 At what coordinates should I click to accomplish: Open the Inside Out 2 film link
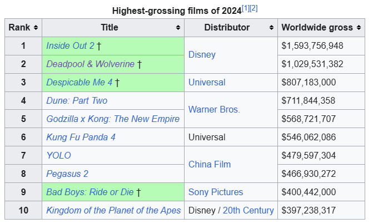click(x=70, y=46)
